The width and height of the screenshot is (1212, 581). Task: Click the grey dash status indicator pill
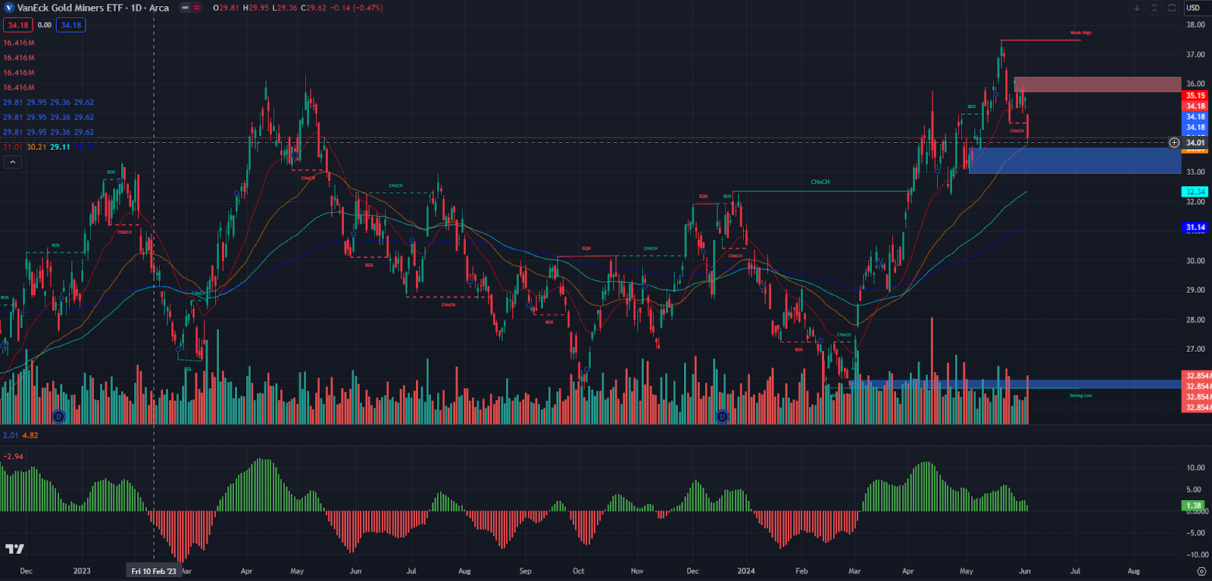tap(185, 8)
